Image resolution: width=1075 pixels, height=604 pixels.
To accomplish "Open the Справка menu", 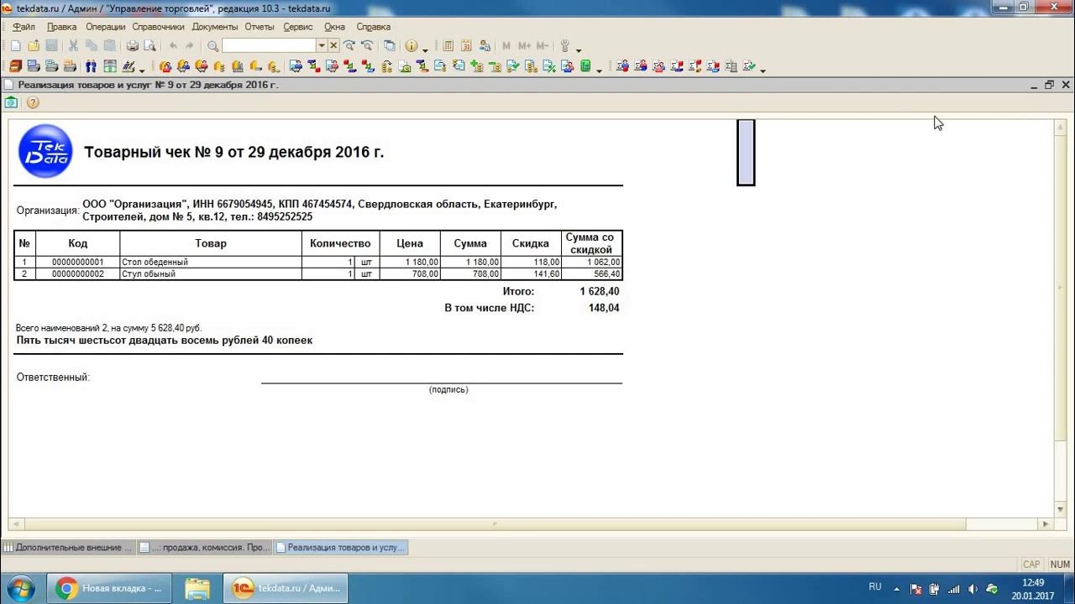I will pyautogui.click(x=373, y=27).
